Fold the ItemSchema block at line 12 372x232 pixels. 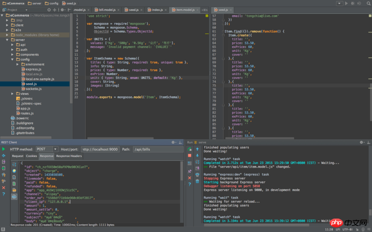pyautogui.click(x=85, y=58)
